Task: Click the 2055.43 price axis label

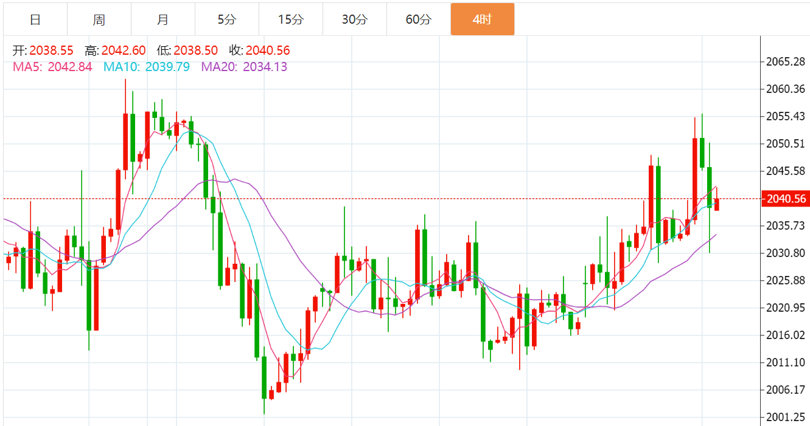Action: (786, 117)
